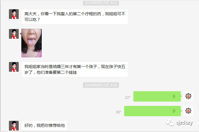Open the tongue photo thumbnail
The width and height of the screenshot is (199, 132).
tap(31, 43)
